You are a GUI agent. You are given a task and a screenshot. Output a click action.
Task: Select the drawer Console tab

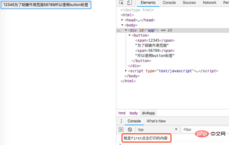134,121
